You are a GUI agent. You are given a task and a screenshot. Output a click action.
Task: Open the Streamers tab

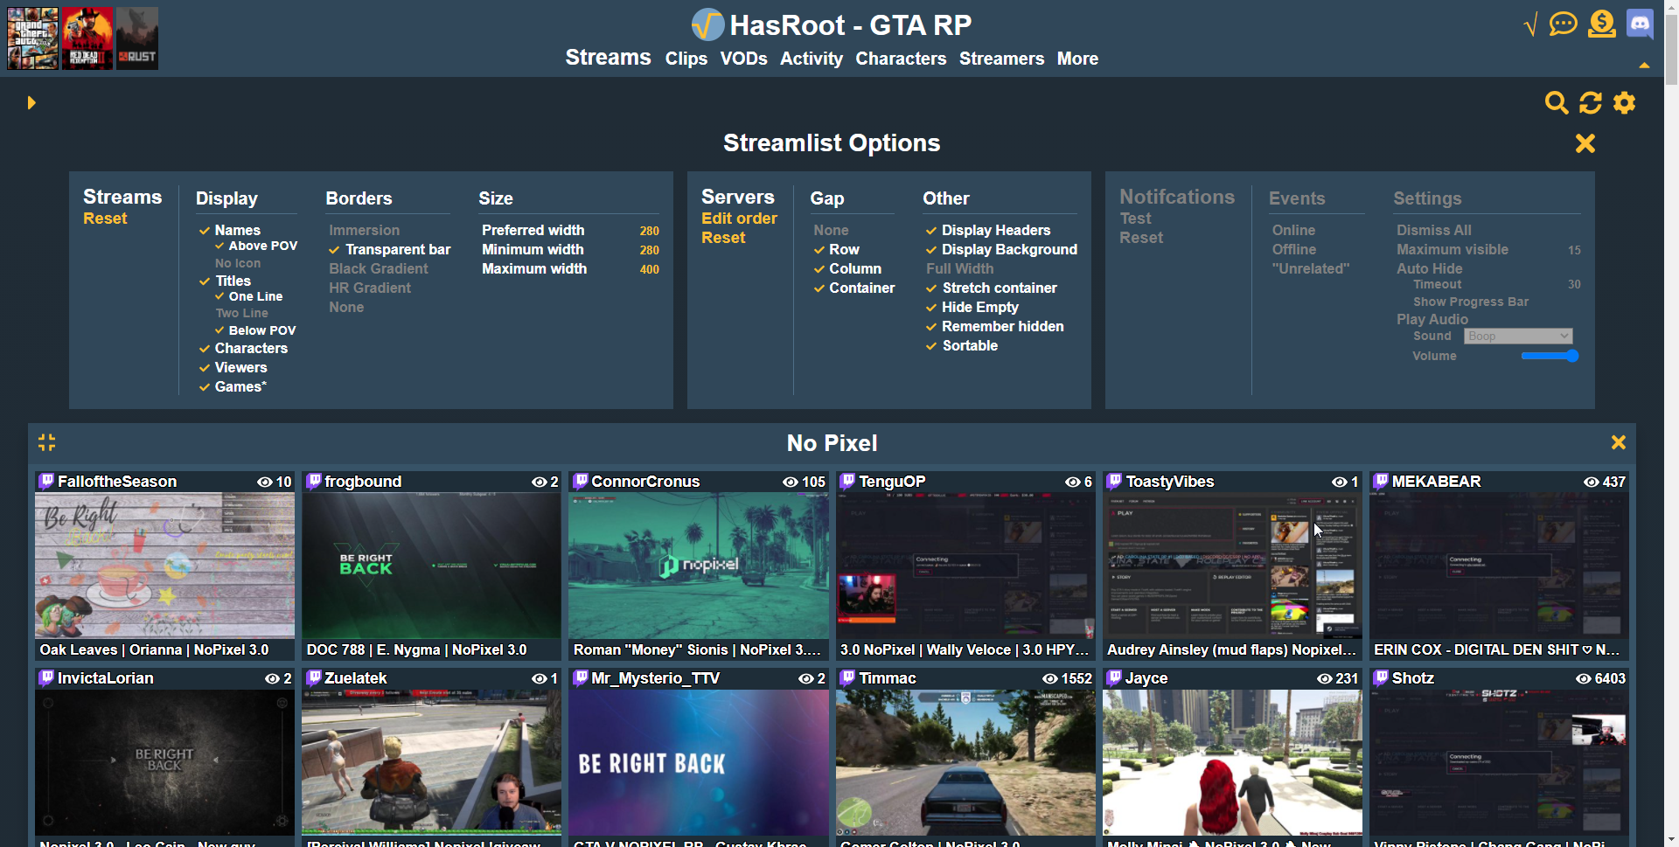pyautogui.click(x=1002, y=59)
